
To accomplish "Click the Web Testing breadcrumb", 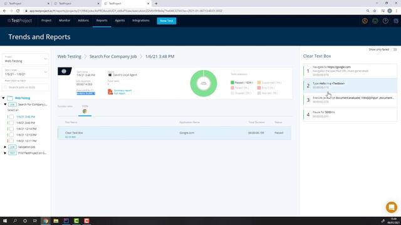I will point(69,56).
